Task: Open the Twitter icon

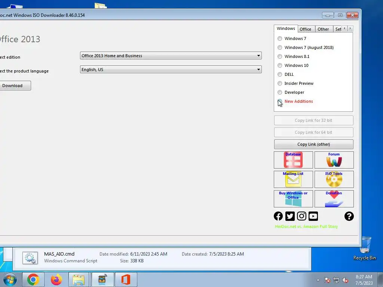Action: 290,216
